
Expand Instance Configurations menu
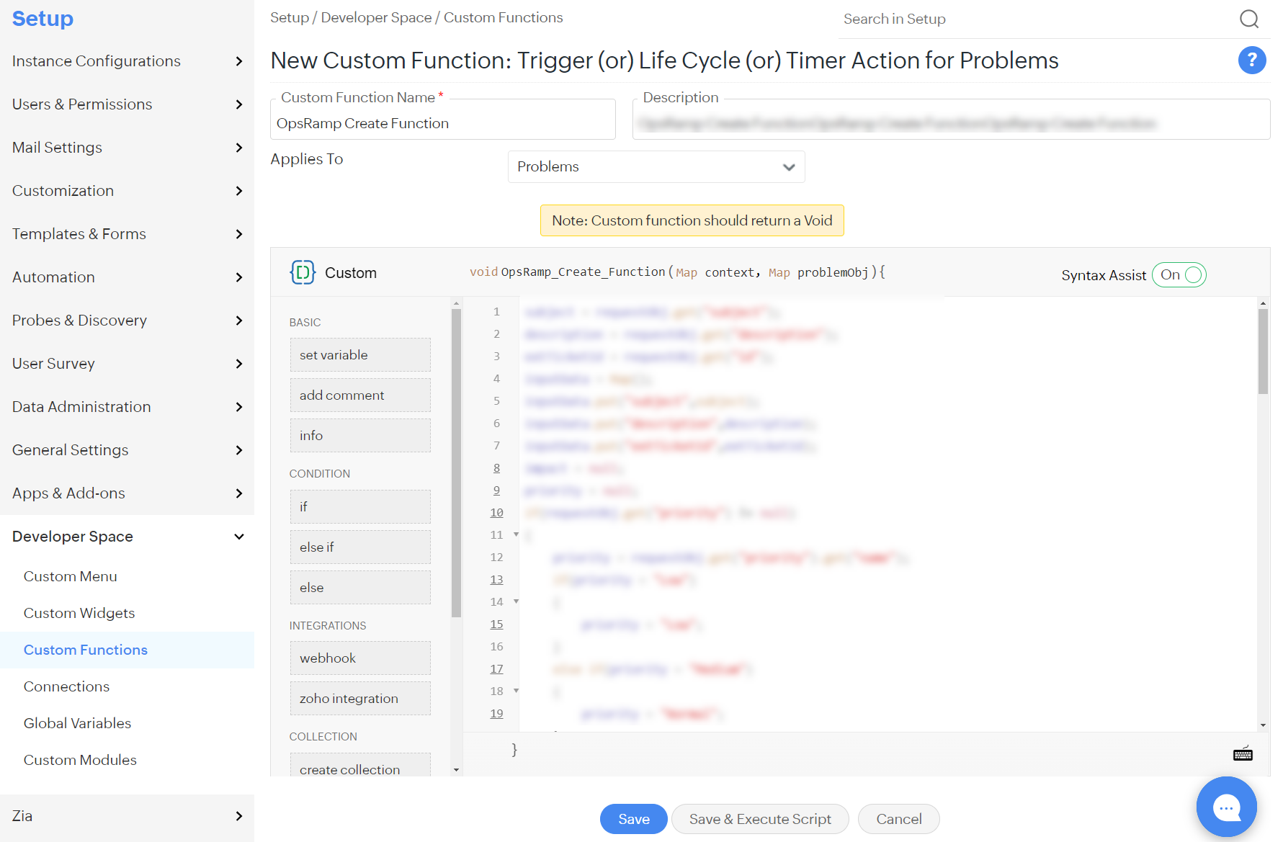click(x=127, y=61)
